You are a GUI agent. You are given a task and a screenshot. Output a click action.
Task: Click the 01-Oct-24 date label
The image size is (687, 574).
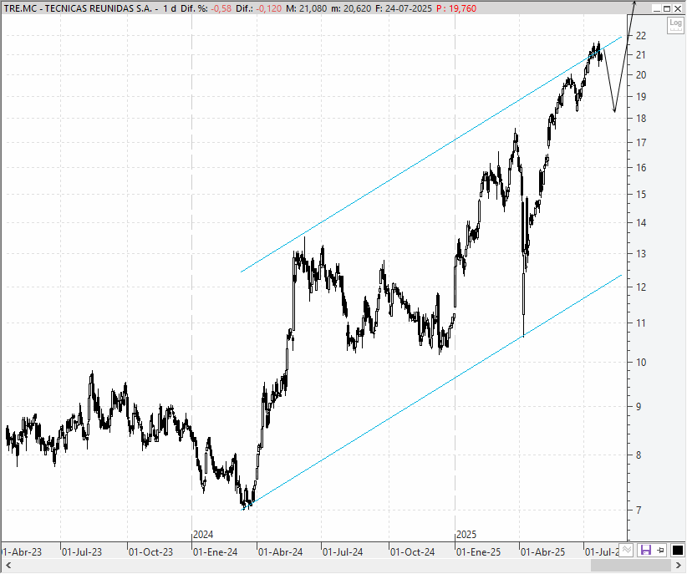click(x=412, y=552)
